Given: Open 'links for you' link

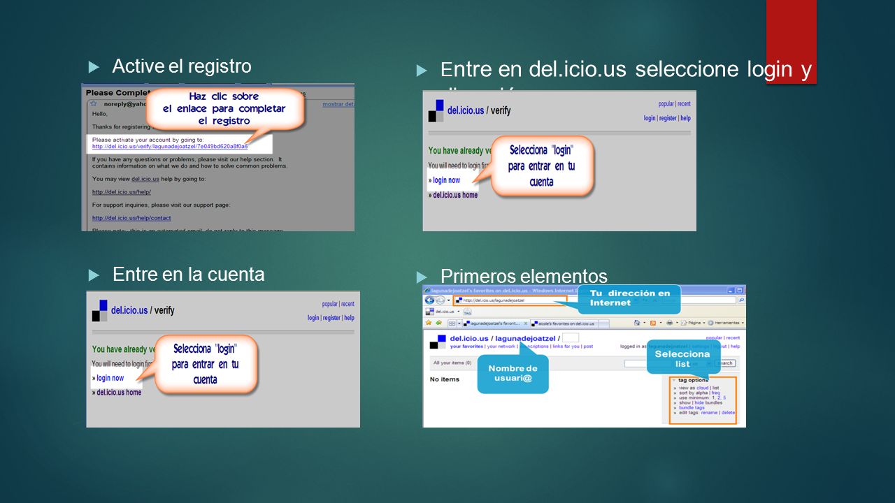Looking at the screenshot, I should click(566, 347).
